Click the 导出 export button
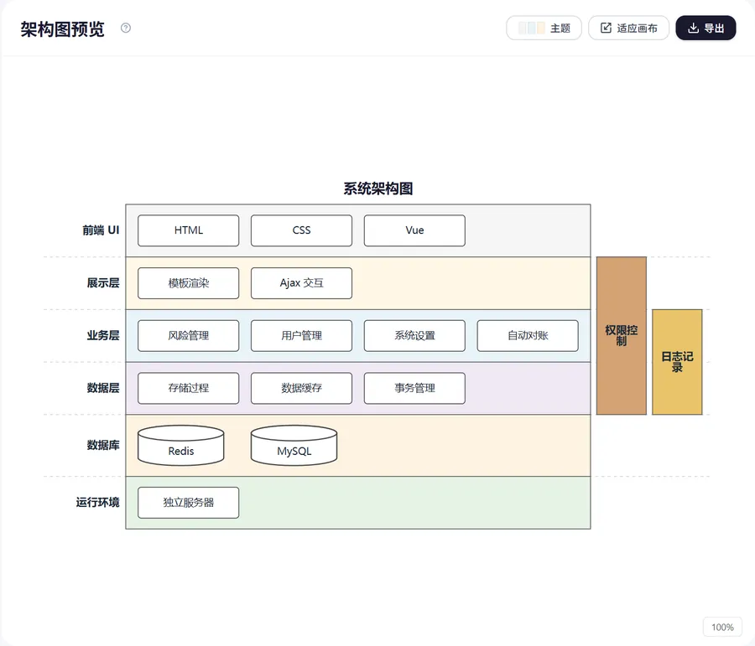Screen dimensions: 755x646 (706, 28)
